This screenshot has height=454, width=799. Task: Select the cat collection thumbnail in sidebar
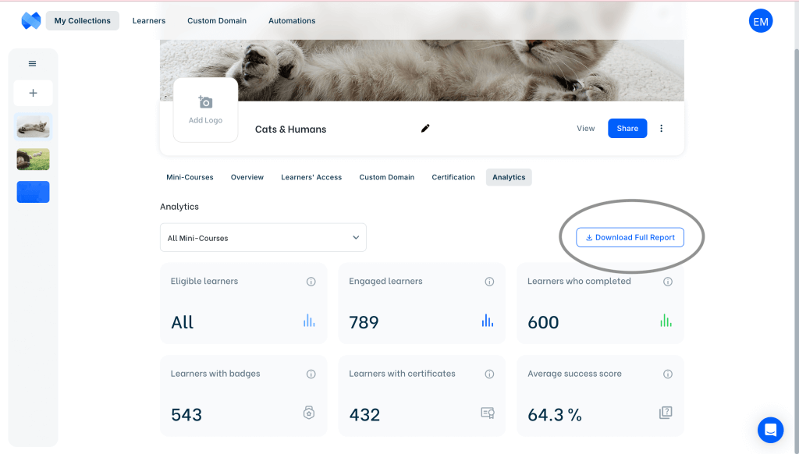pos(33,126)
